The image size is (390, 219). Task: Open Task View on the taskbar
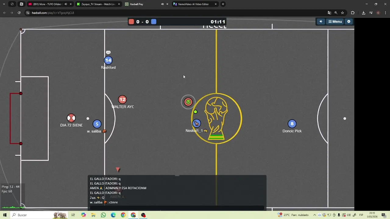click(x=73, y=215)
